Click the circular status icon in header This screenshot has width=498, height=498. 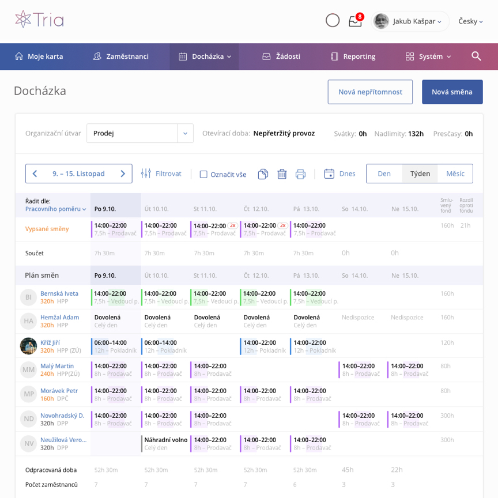(x=333, y=21)
